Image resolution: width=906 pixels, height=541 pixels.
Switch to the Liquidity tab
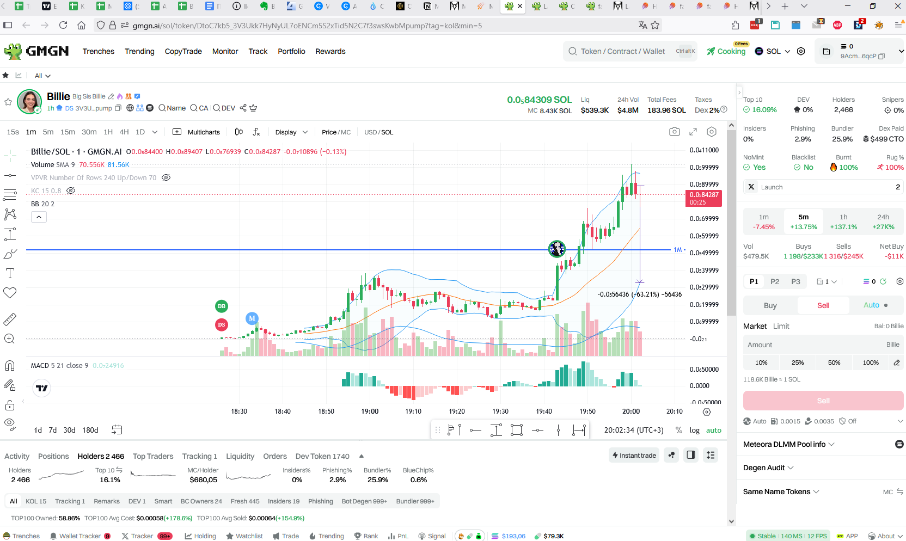coord(240,456)
